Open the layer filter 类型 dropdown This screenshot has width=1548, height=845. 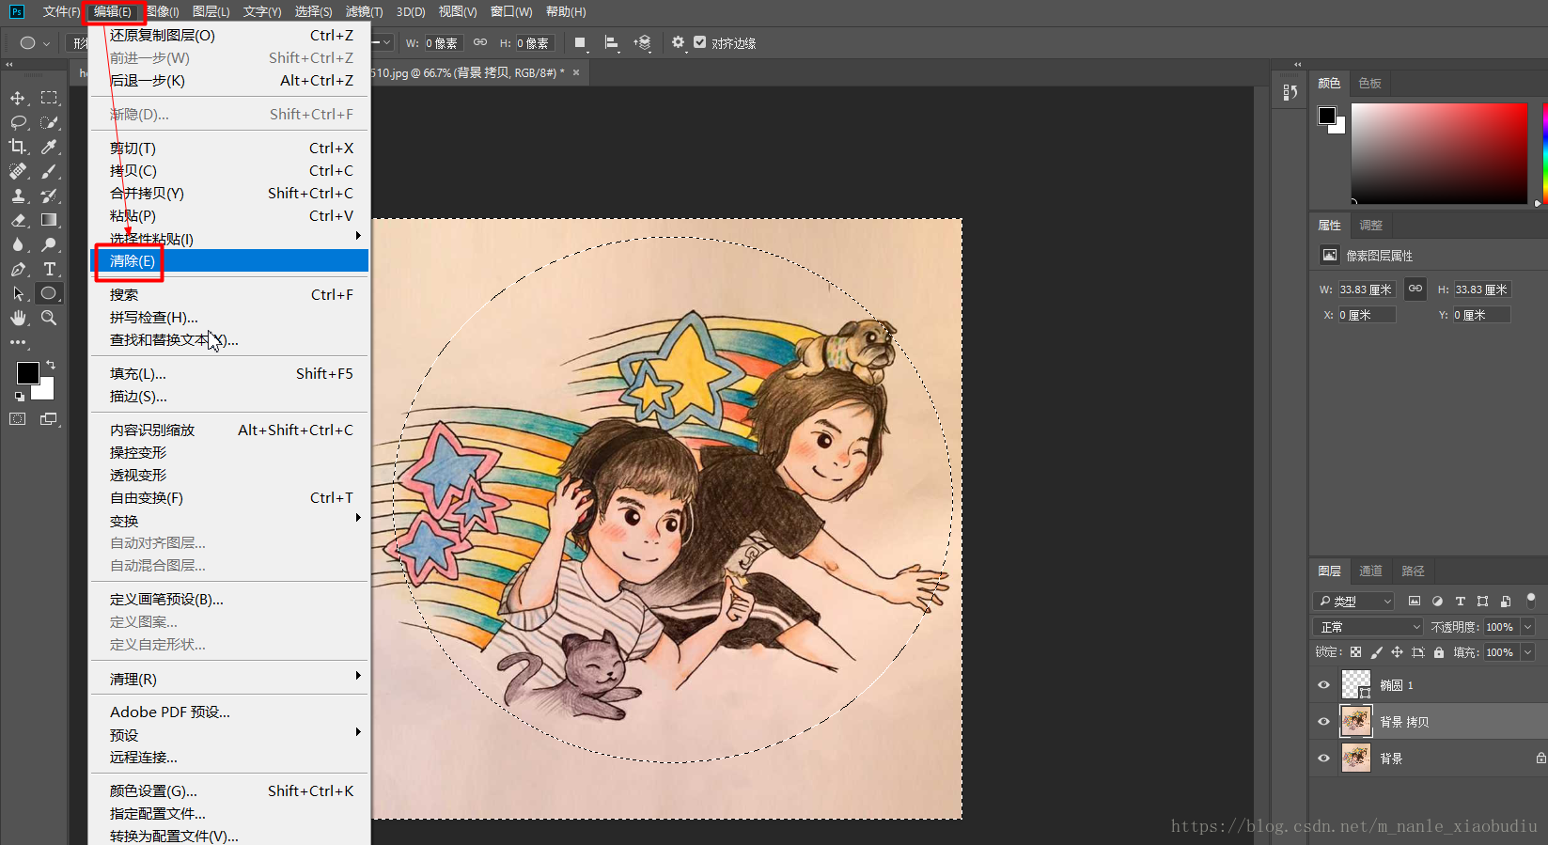1354,601
